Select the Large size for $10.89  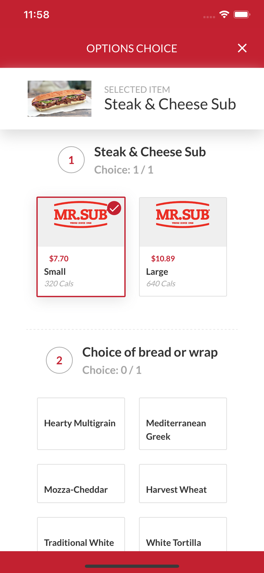pyautogui.click(x=183, y=247)
